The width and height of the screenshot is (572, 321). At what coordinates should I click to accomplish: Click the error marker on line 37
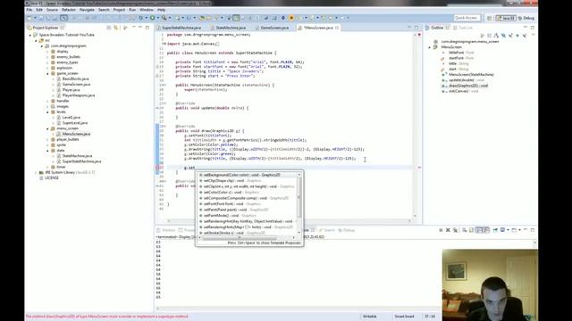157,168
